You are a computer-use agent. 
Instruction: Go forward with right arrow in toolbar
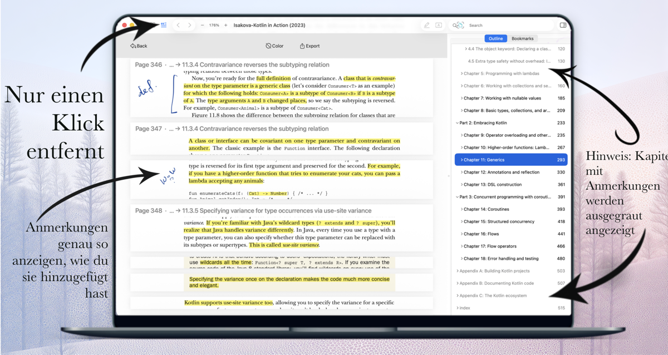(x=190, y=25)
